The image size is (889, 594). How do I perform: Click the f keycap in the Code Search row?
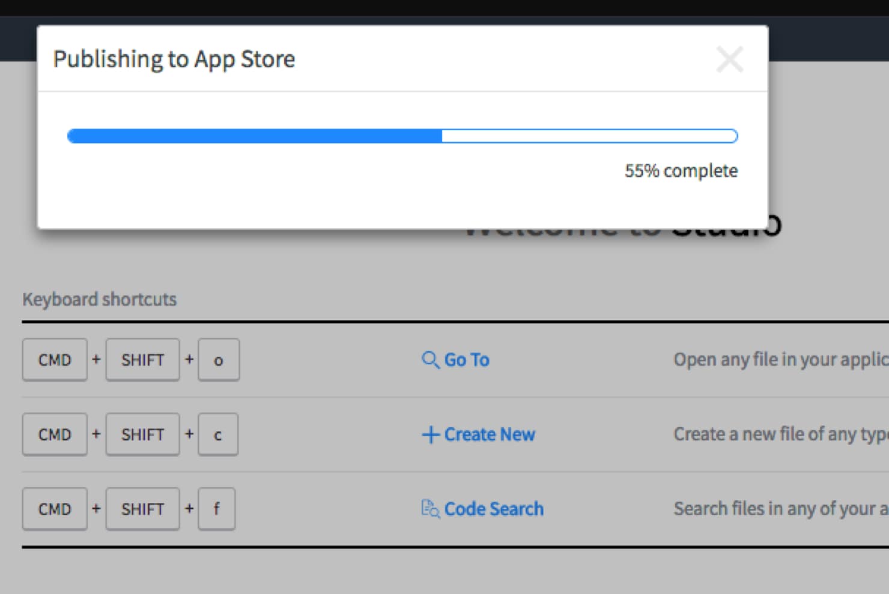(216, 509)
